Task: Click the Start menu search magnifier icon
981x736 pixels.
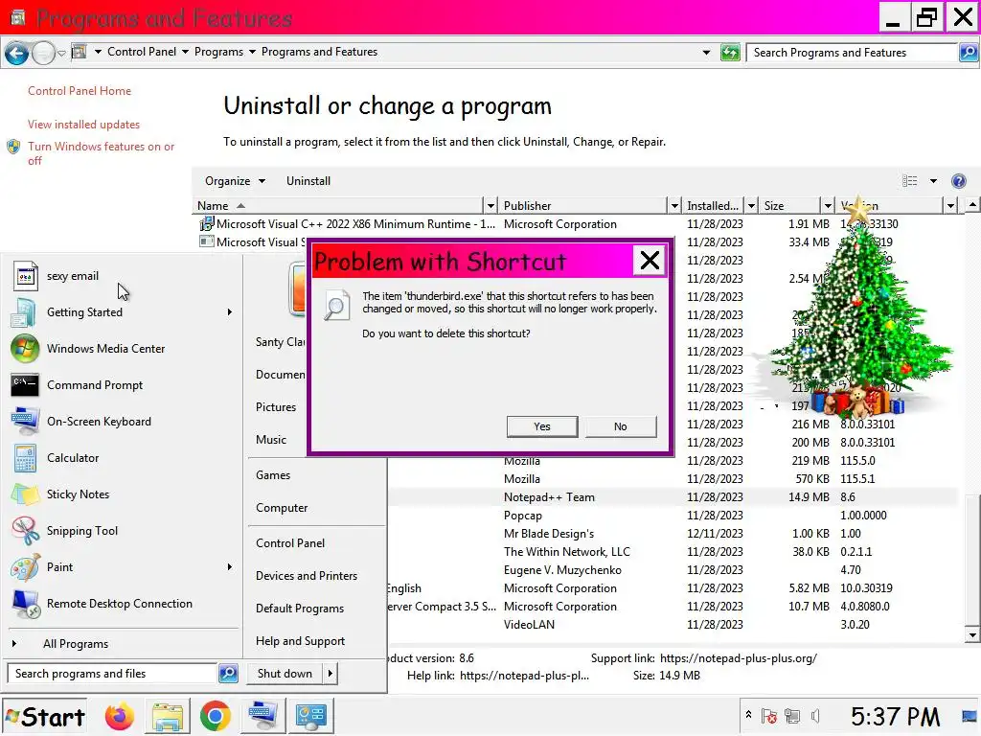Action: (228, 674)
